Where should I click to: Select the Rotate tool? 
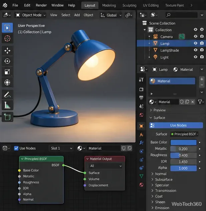tap(7, 61)
